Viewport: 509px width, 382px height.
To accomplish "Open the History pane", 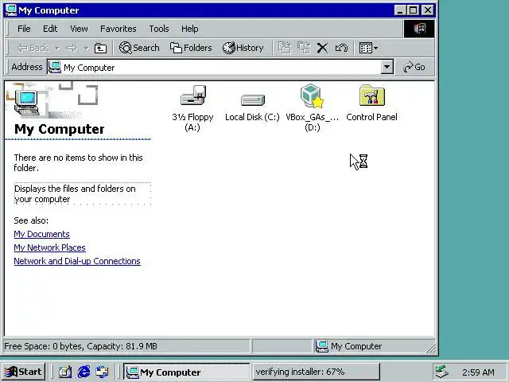I will point(243,48).
